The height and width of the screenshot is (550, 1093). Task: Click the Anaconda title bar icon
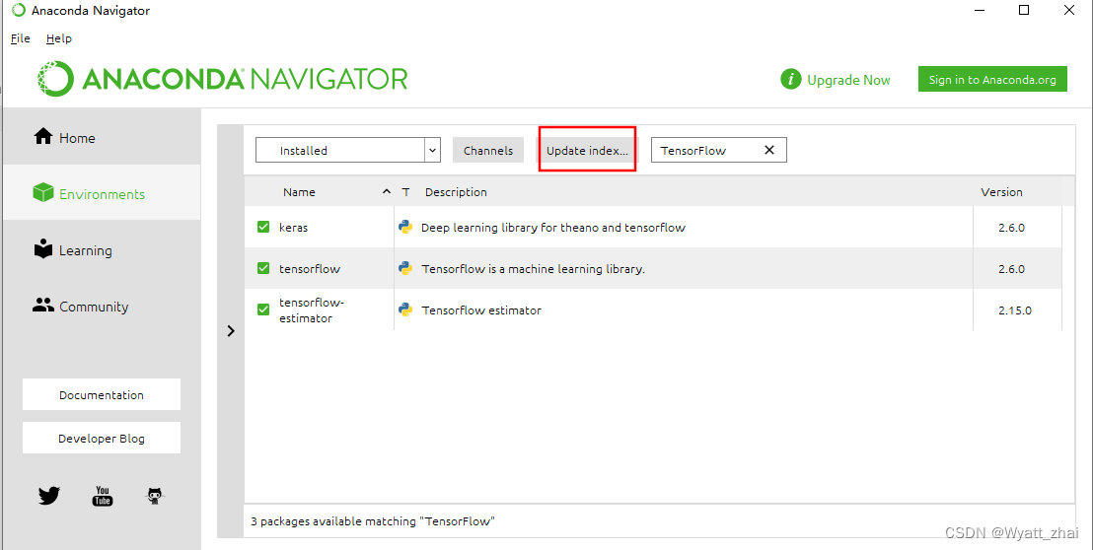(18, 11)
